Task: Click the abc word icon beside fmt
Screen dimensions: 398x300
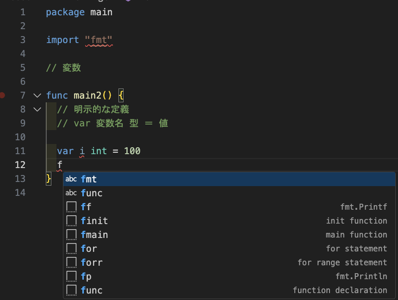Action: pos(71,179)
